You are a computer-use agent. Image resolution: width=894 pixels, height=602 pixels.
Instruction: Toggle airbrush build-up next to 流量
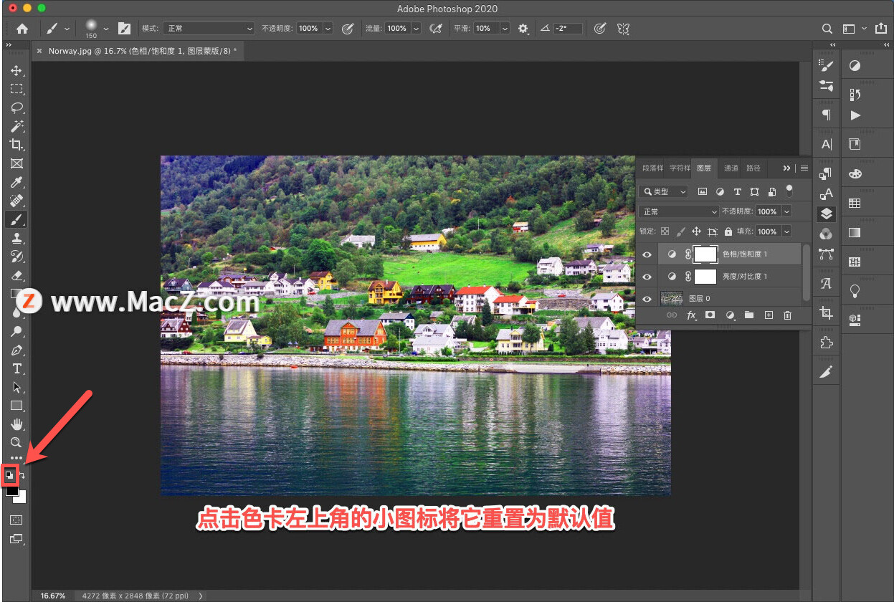pos(434,29)
